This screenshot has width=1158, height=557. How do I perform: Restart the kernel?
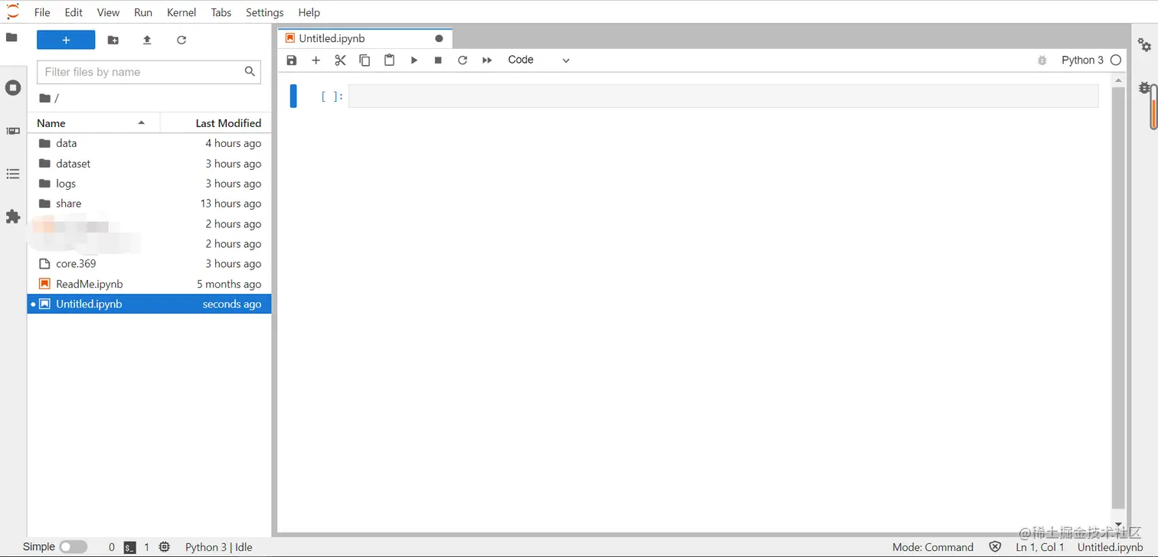pos(463,60)
